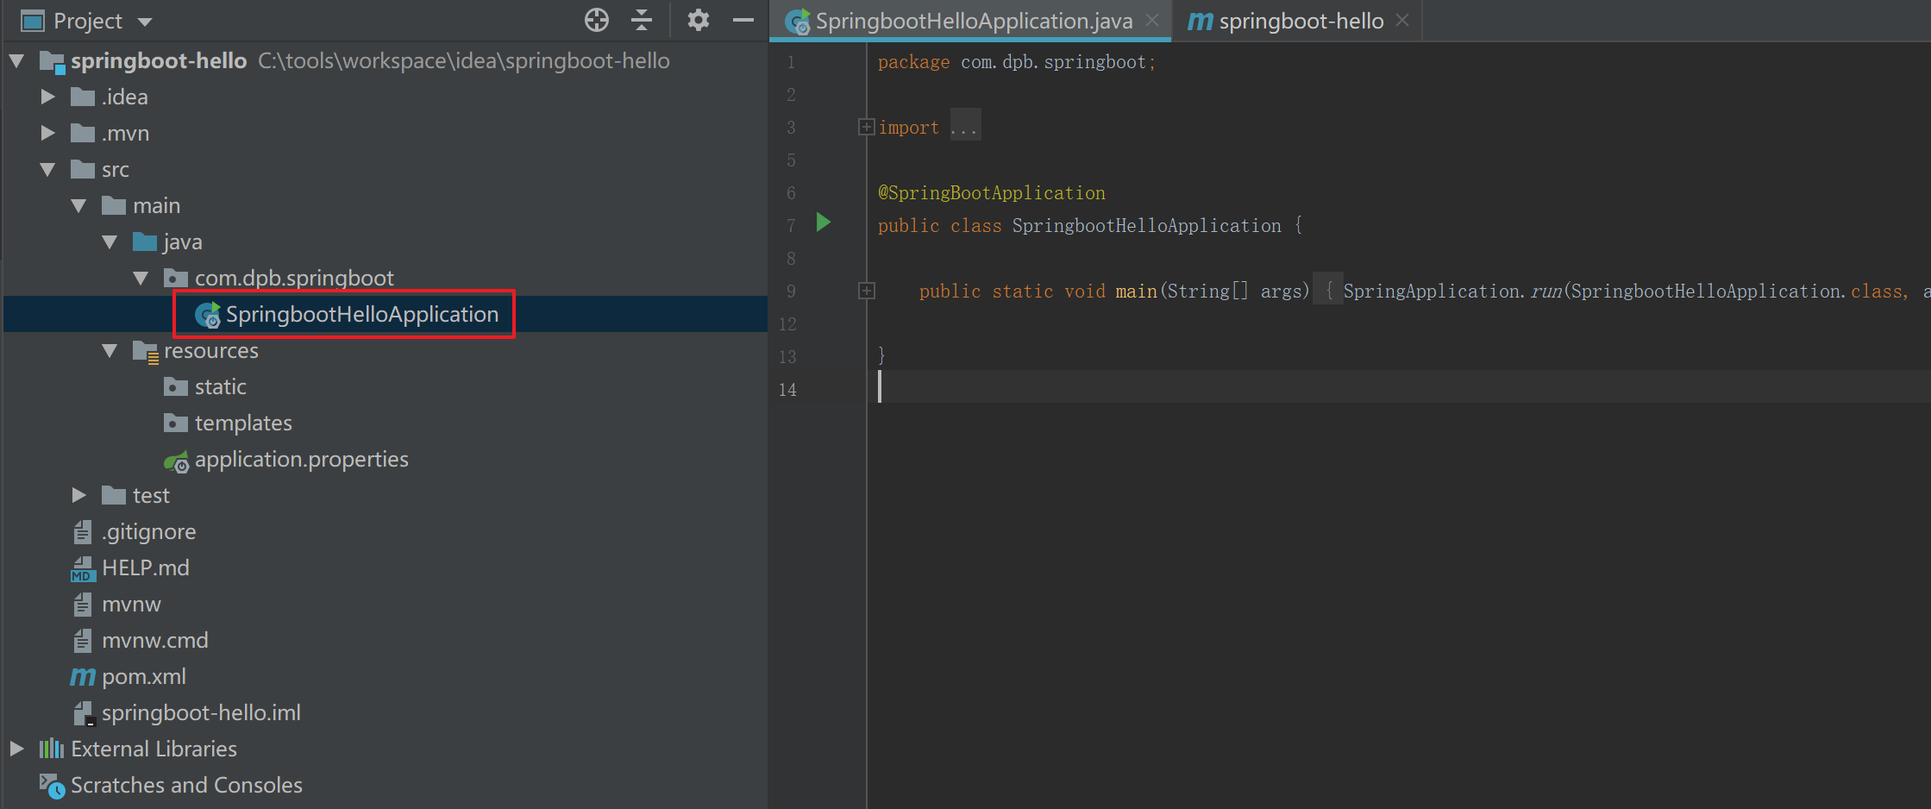Open HELP.md file
1931x809 pixels.
click(x=146, y=568)
